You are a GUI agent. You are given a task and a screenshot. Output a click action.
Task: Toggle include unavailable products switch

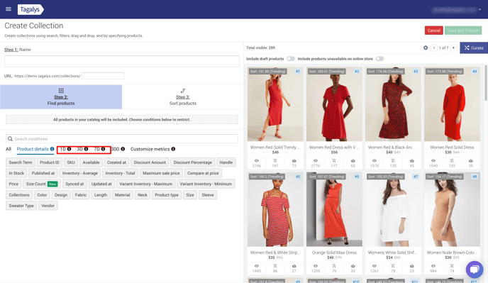pyautogui.click(x=379, y=59)
